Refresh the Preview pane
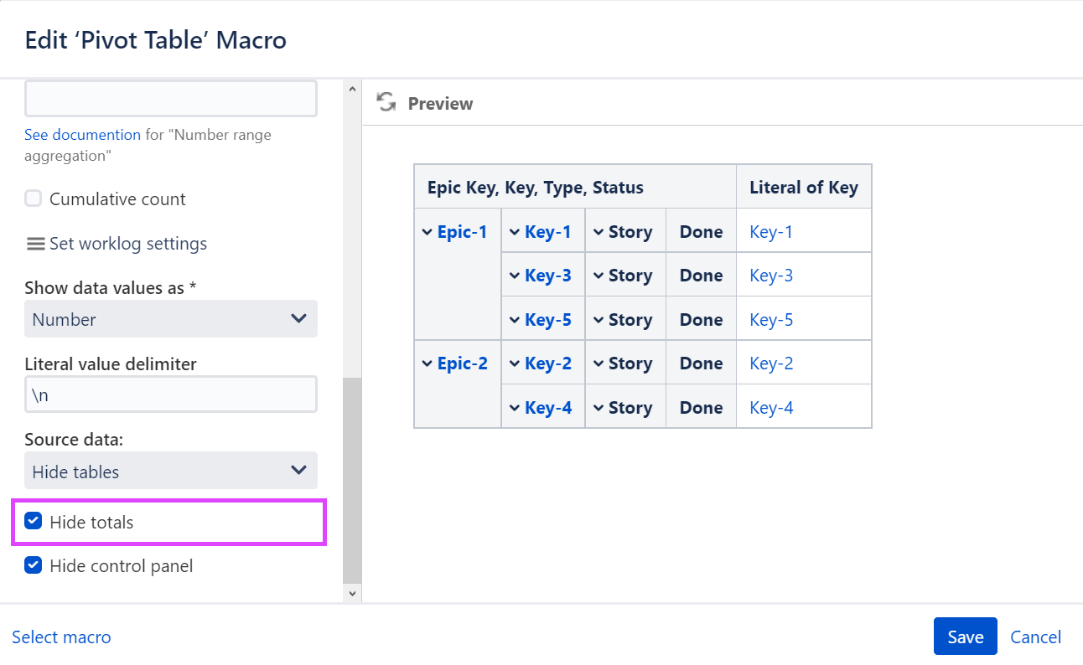The image size is (1083, 665). pyautogui.click(x=385, y=102)
